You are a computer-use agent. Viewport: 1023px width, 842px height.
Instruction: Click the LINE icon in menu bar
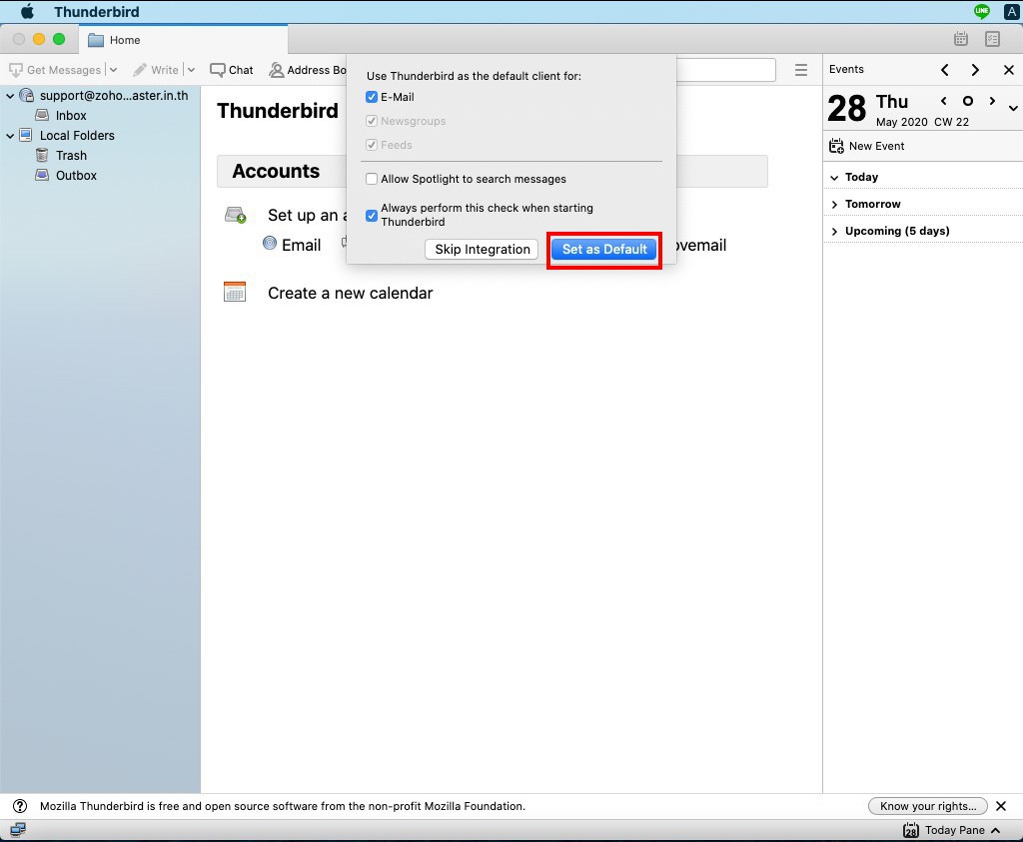click(982, 11)
